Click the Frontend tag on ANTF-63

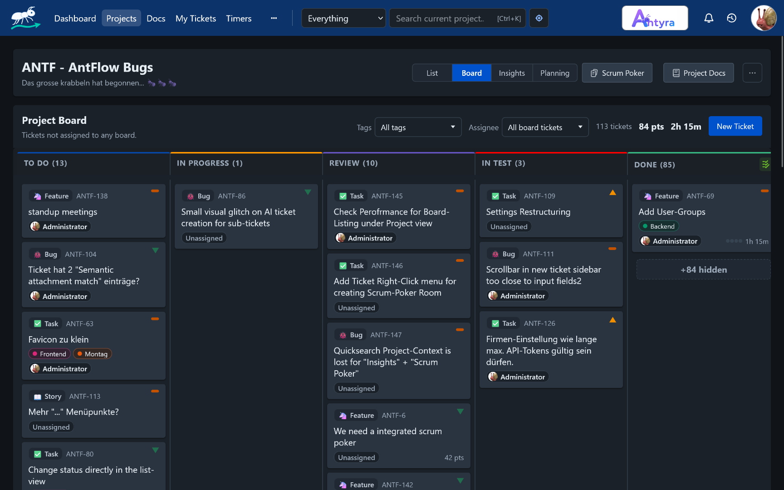[49, 354]
